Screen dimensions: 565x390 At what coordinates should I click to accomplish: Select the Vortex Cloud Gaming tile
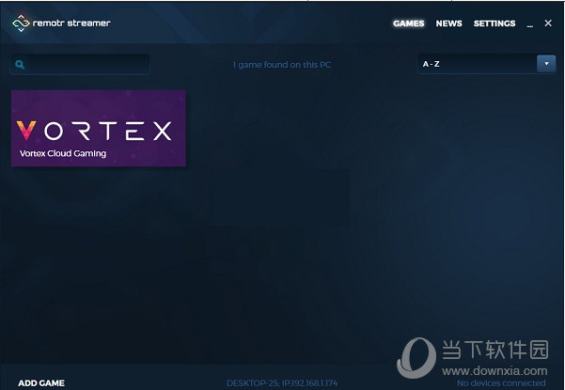[99, 128]
